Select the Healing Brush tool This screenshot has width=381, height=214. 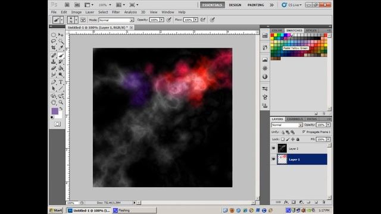[54, 55]
